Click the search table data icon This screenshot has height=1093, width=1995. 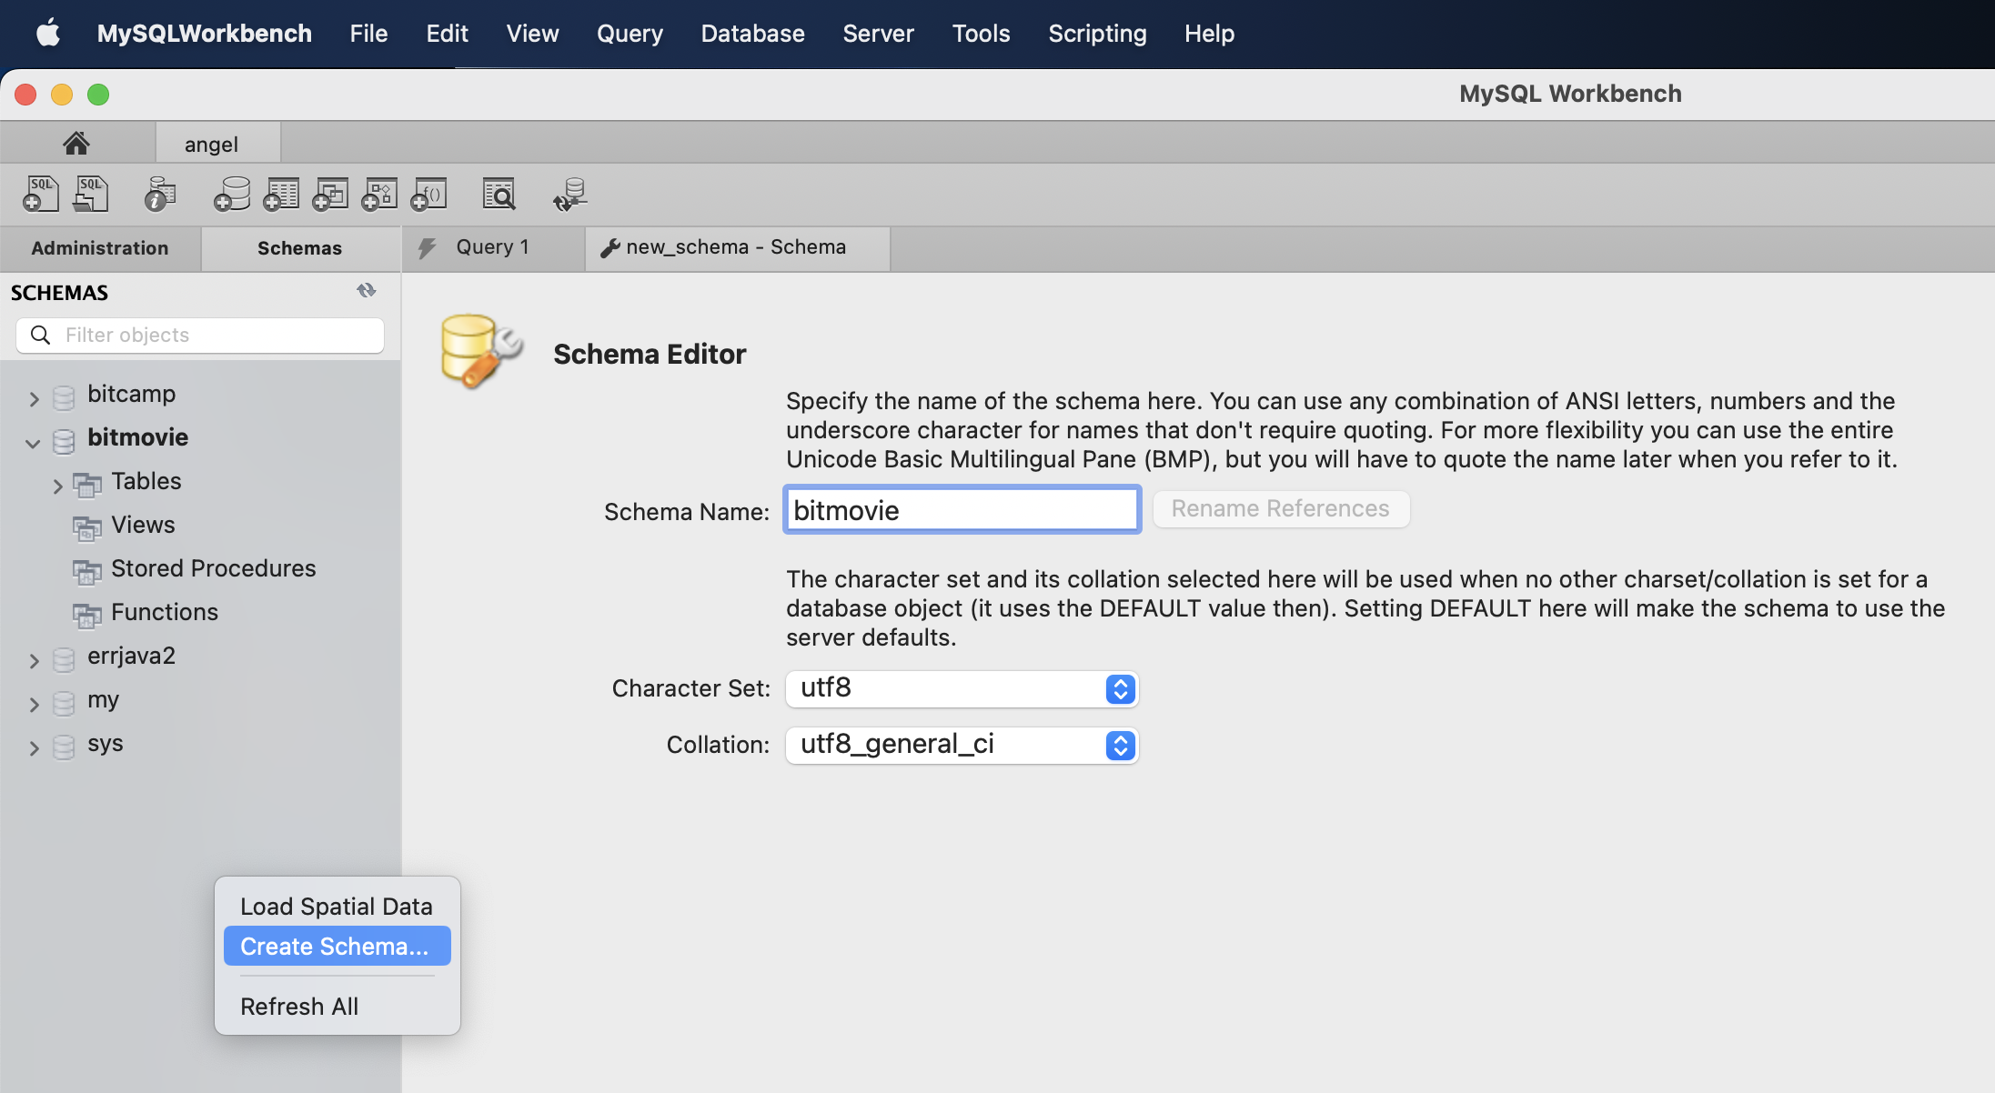[x=499, y=194]
